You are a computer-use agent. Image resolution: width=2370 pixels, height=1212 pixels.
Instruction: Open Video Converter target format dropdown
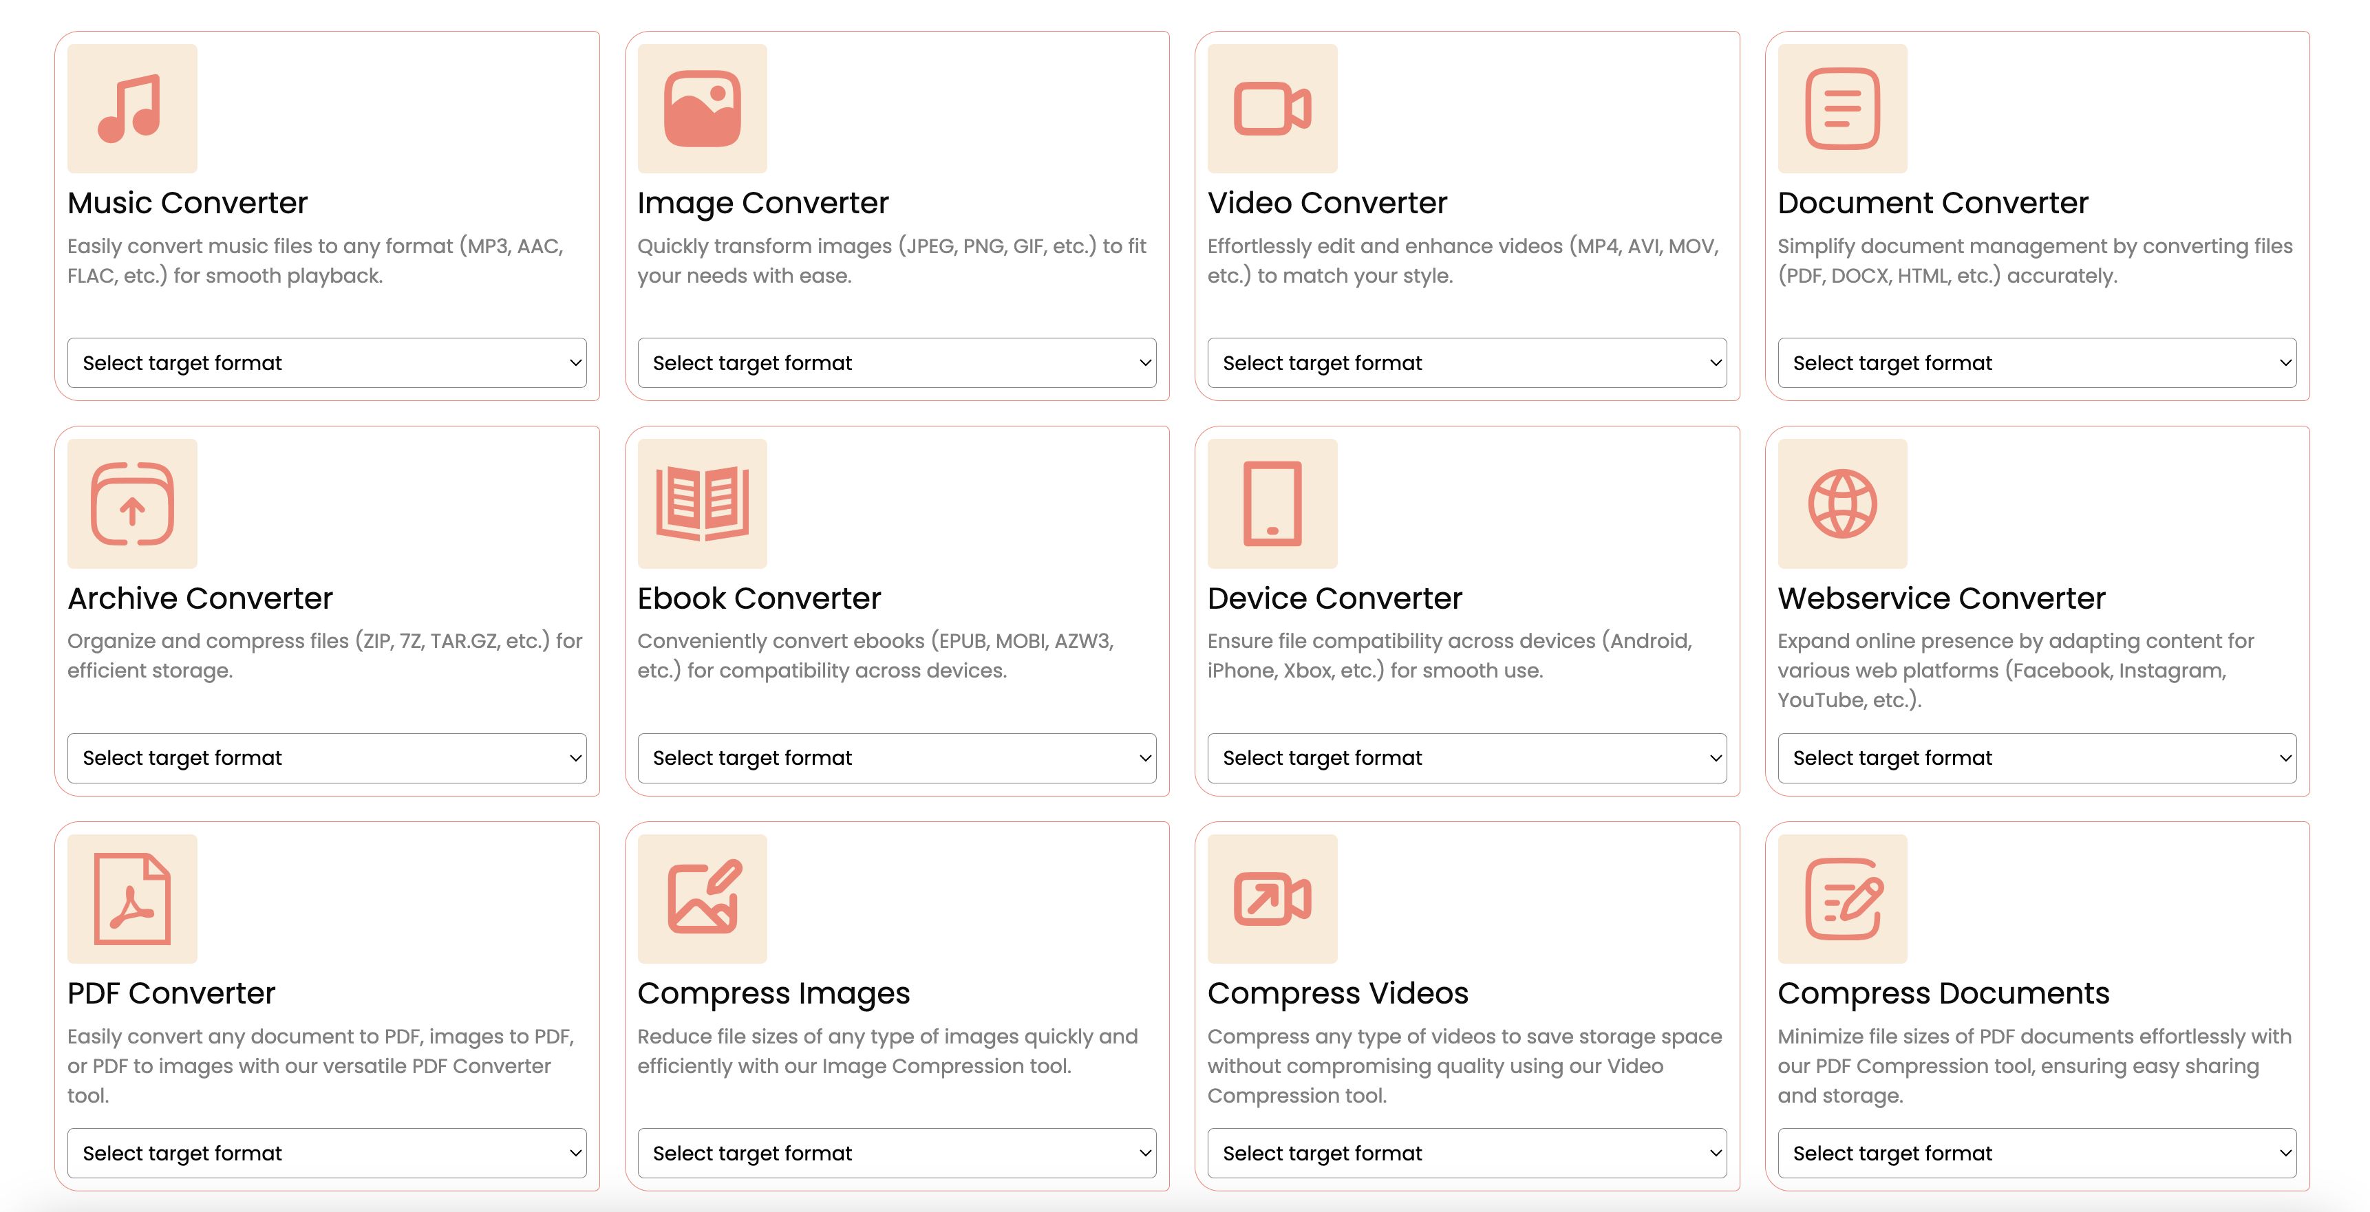pyautogui.click(x=1466, y=363)
